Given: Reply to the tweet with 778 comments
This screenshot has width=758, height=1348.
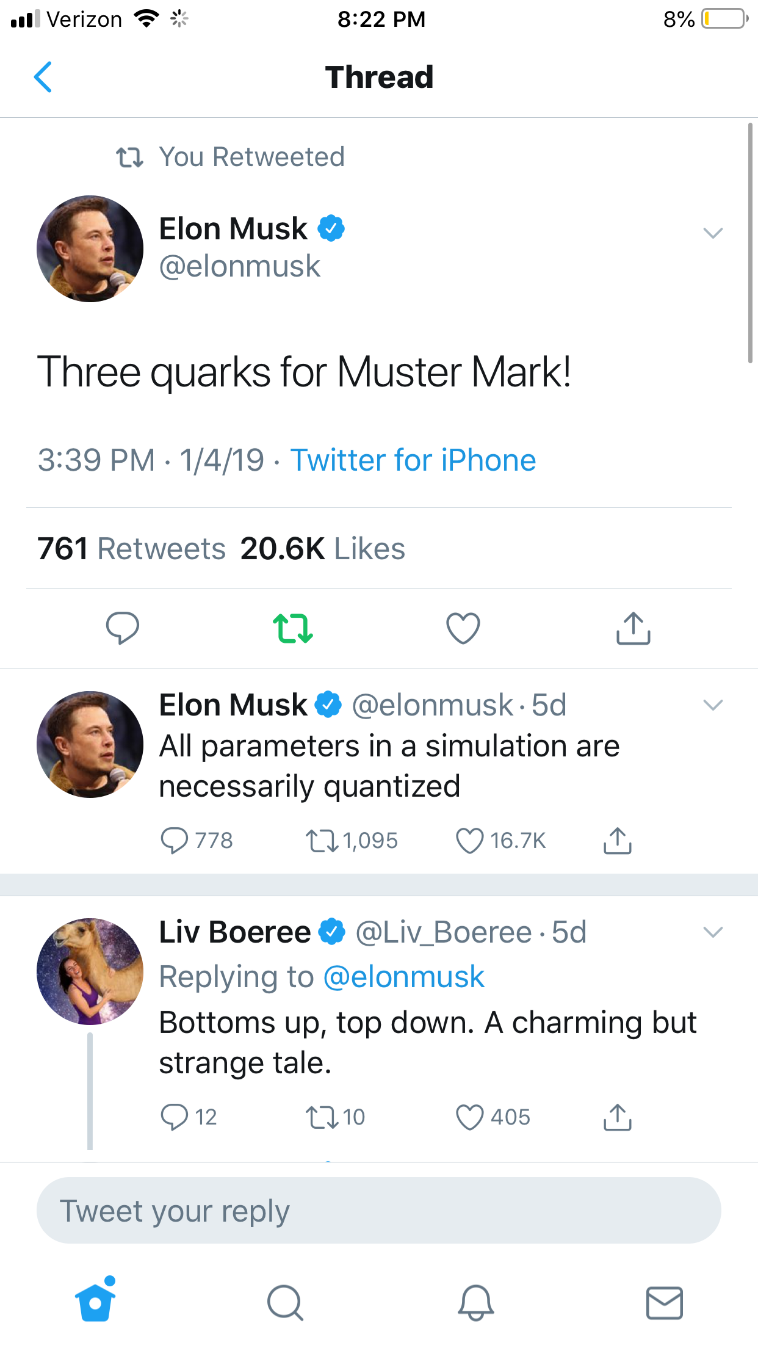Looking at the screenshot, I should coord(175,841).
